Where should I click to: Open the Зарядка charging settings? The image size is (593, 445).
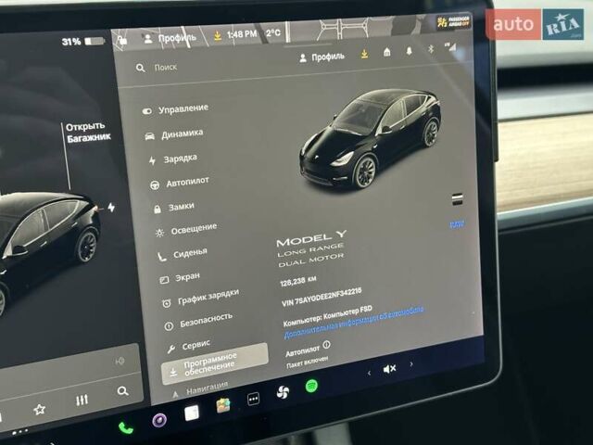coord(173,159)
